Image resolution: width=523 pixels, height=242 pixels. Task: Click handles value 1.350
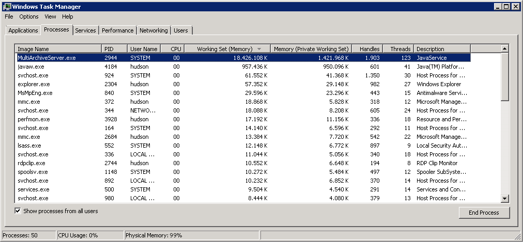[x=372, y=75]
